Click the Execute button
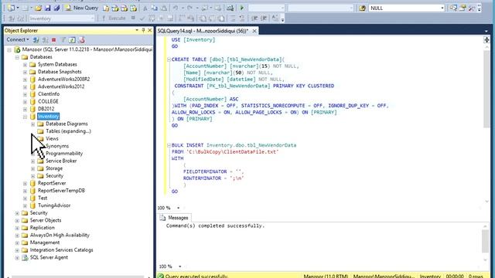495x278 pixels. click(x=114, y=19)
